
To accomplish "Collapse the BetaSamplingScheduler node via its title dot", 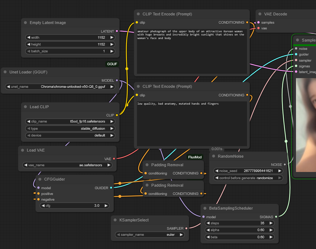I will (205, 208).
